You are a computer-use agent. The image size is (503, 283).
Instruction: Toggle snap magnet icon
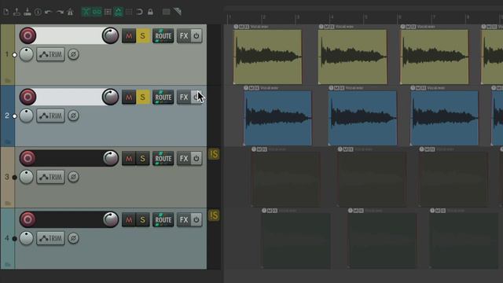coord(140,13)
